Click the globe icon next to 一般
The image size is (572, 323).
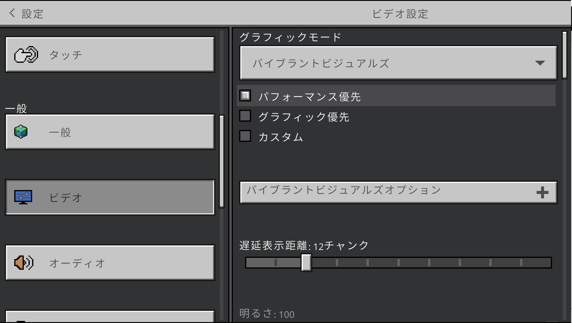click(20, 132)
